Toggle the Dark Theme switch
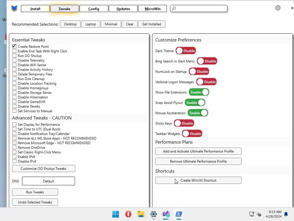The width and height of the screenshot is (294, 221). (x=186, y=51)
